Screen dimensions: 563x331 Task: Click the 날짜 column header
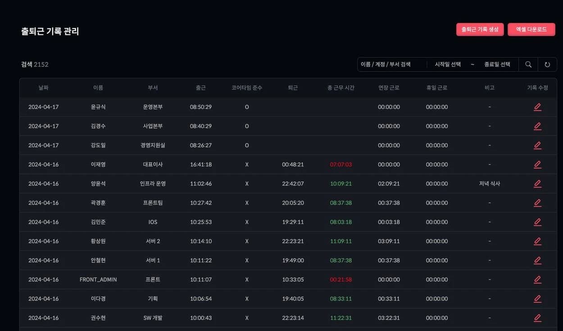tap(44, 88)
